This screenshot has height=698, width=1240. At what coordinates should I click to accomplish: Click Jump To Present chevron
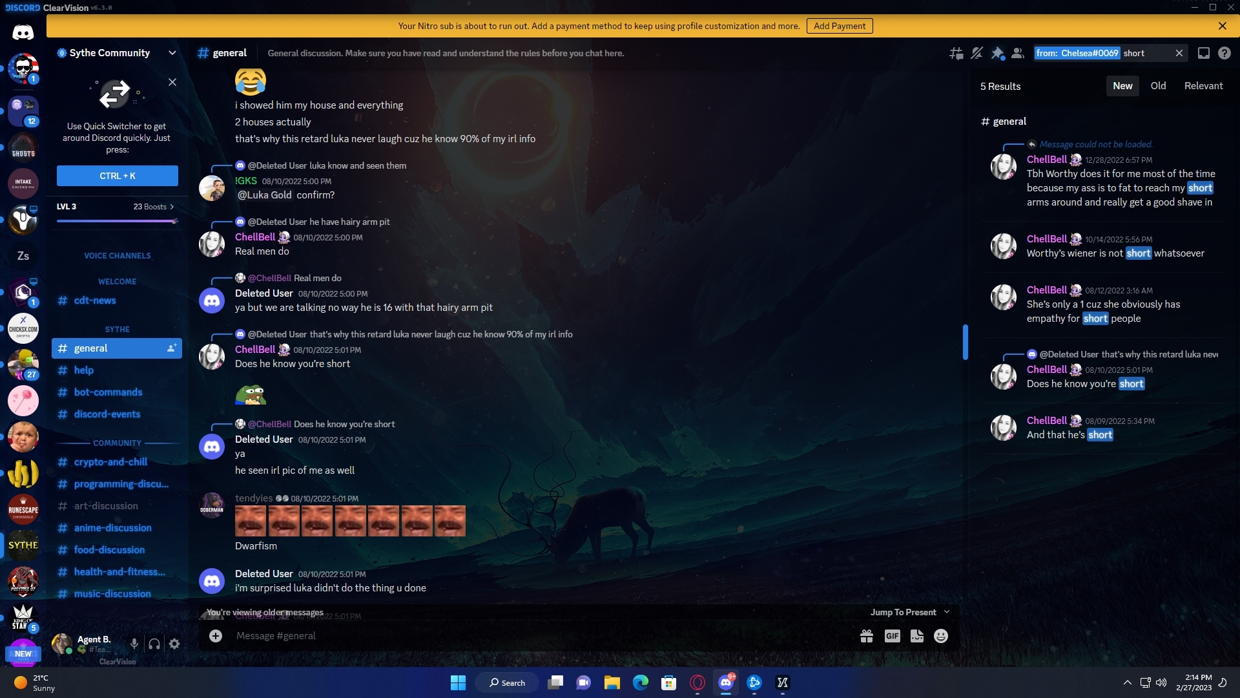947,613
